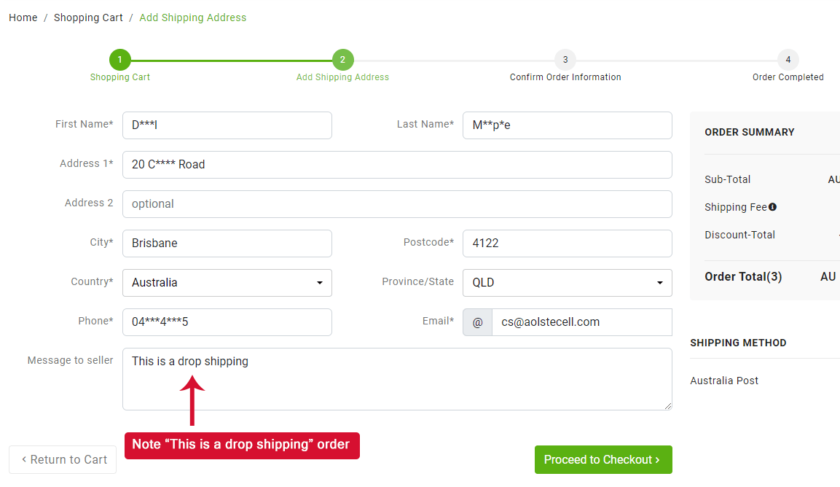Click into the Last Name field
This screenshot has width=840, height=487.
[x=567, y=125]
